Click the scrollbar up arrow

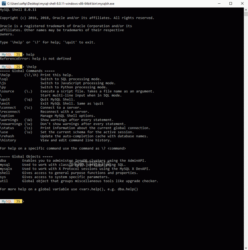[x=246, y=10]
